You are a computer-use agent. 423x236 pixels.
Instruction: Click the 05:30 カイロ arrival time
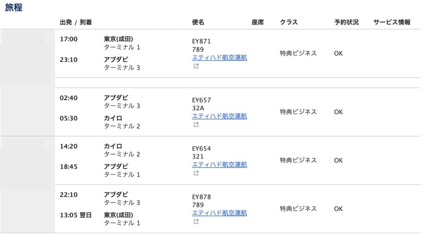point(69,118)
